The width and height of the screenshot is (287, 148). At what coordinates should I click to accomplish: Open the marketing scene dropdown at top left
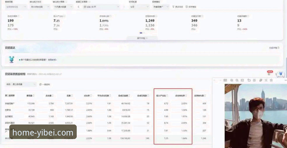pyautogui.click(x=16, y=7)
